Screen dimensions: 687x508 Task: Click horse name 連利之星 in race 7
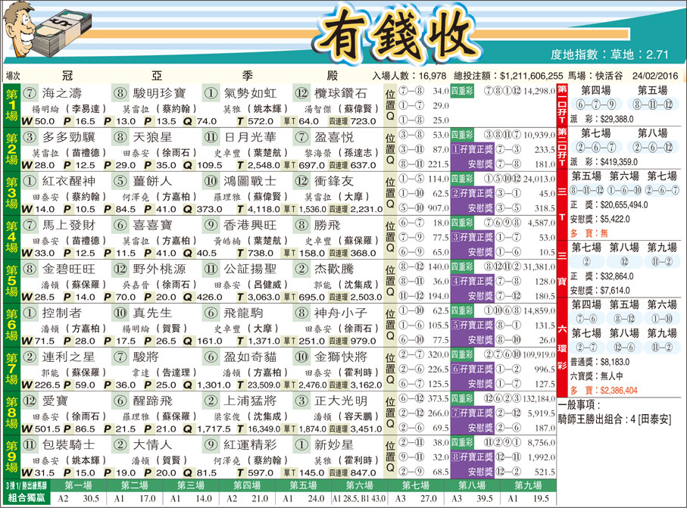pyautogui.click(x=69, y=357)
